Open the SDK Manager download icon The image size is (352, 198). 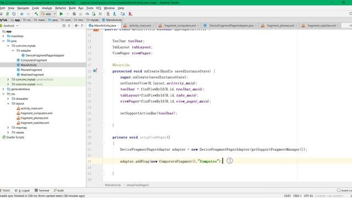[x=114, y=14]
